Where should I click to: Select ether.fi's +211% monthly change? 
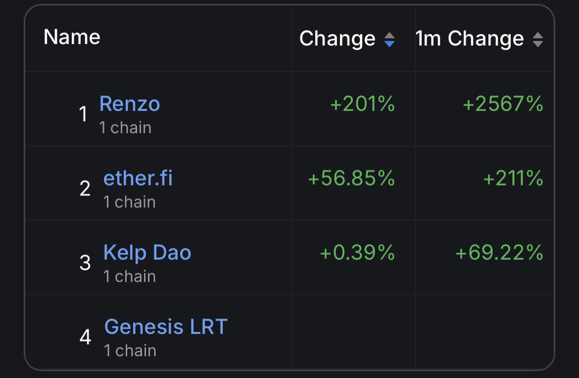513,178
